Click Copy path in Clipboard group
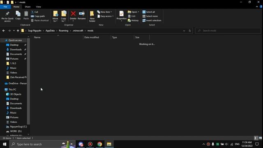This screenshot has width=263, height=148. click(38, 16)
